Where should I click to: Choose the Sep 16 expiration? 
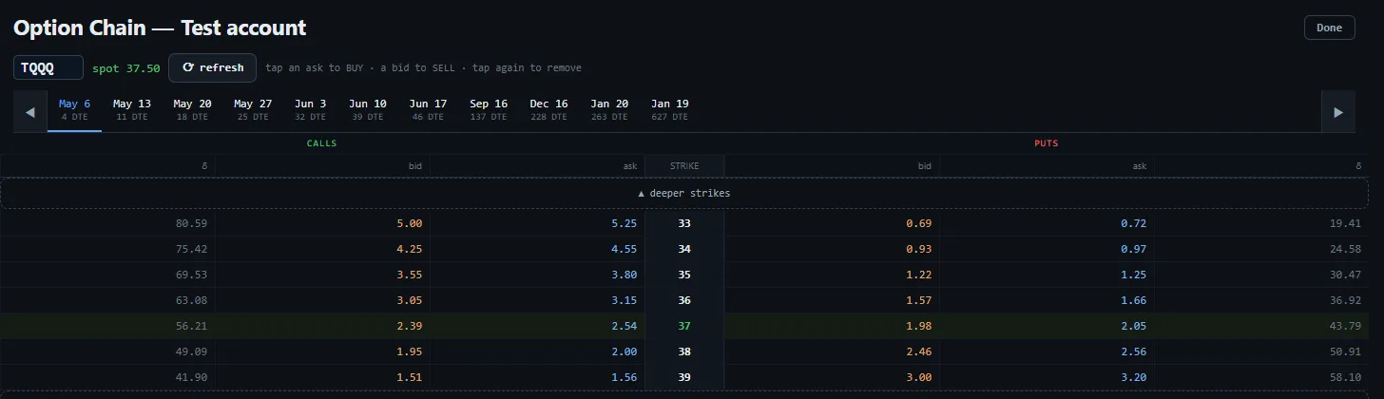[x=489, y=109]
